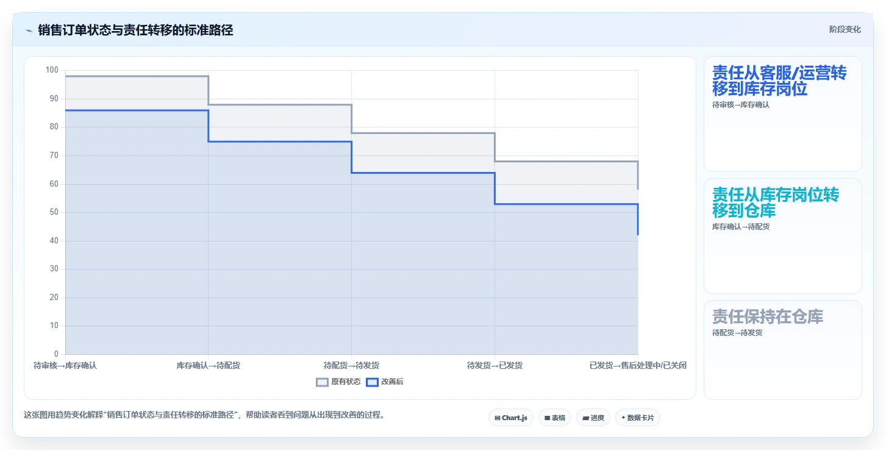Image resolution: width=886 pixels, height=450 pixels.
Task: Open the 责任从客服/运营转移到库存岗位 card
Action: [783, 114]
